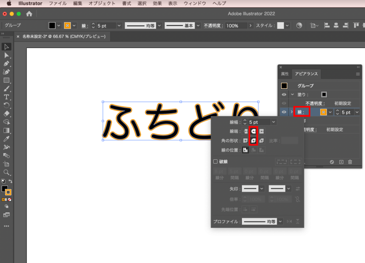Choose round cap for stroke ends
The image size is (365, 263).
coord(253,131)
